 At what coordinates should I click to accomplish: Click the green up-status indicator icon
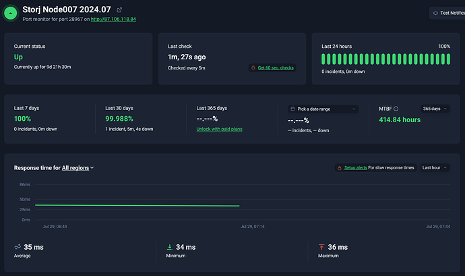[x=10, y=13]
